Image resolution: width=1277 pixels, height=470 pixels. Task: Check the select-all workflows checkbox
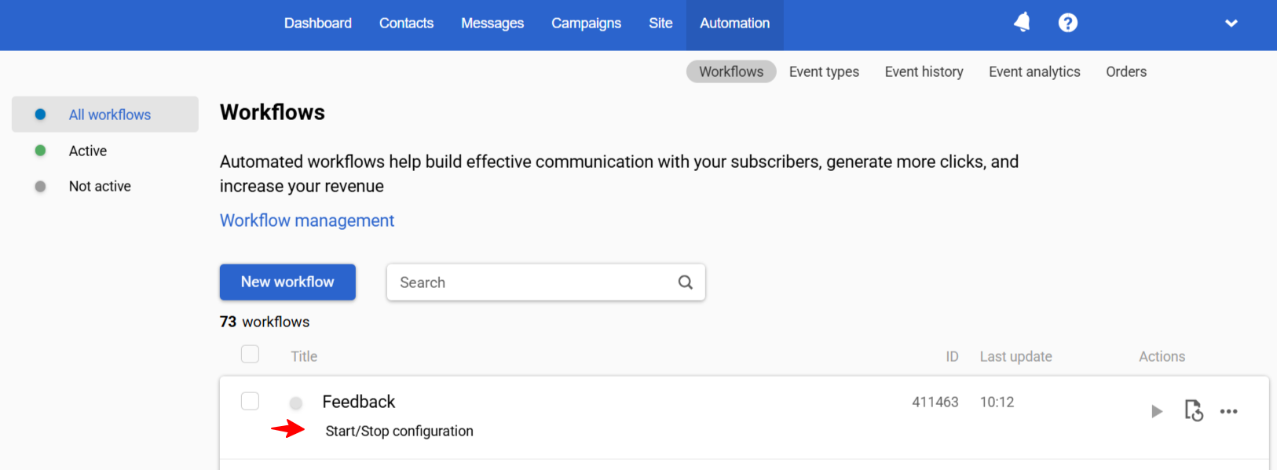coord(250,355)
